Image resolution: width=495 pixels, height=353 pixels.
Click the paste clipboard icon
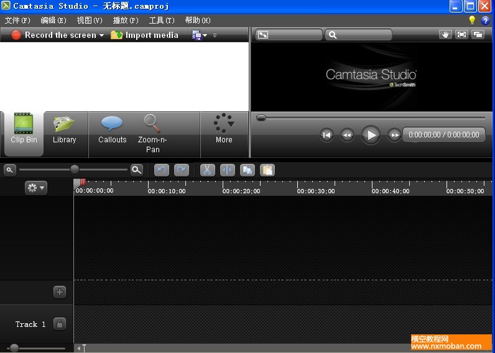(267, 170)
